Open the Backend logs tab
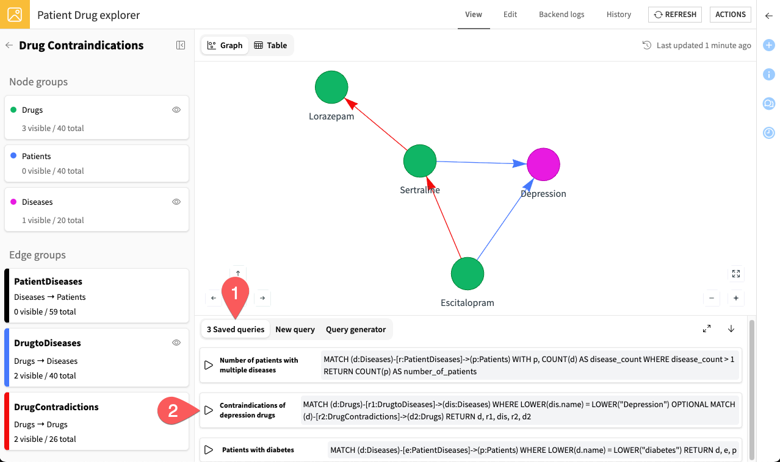 point(561,14)
